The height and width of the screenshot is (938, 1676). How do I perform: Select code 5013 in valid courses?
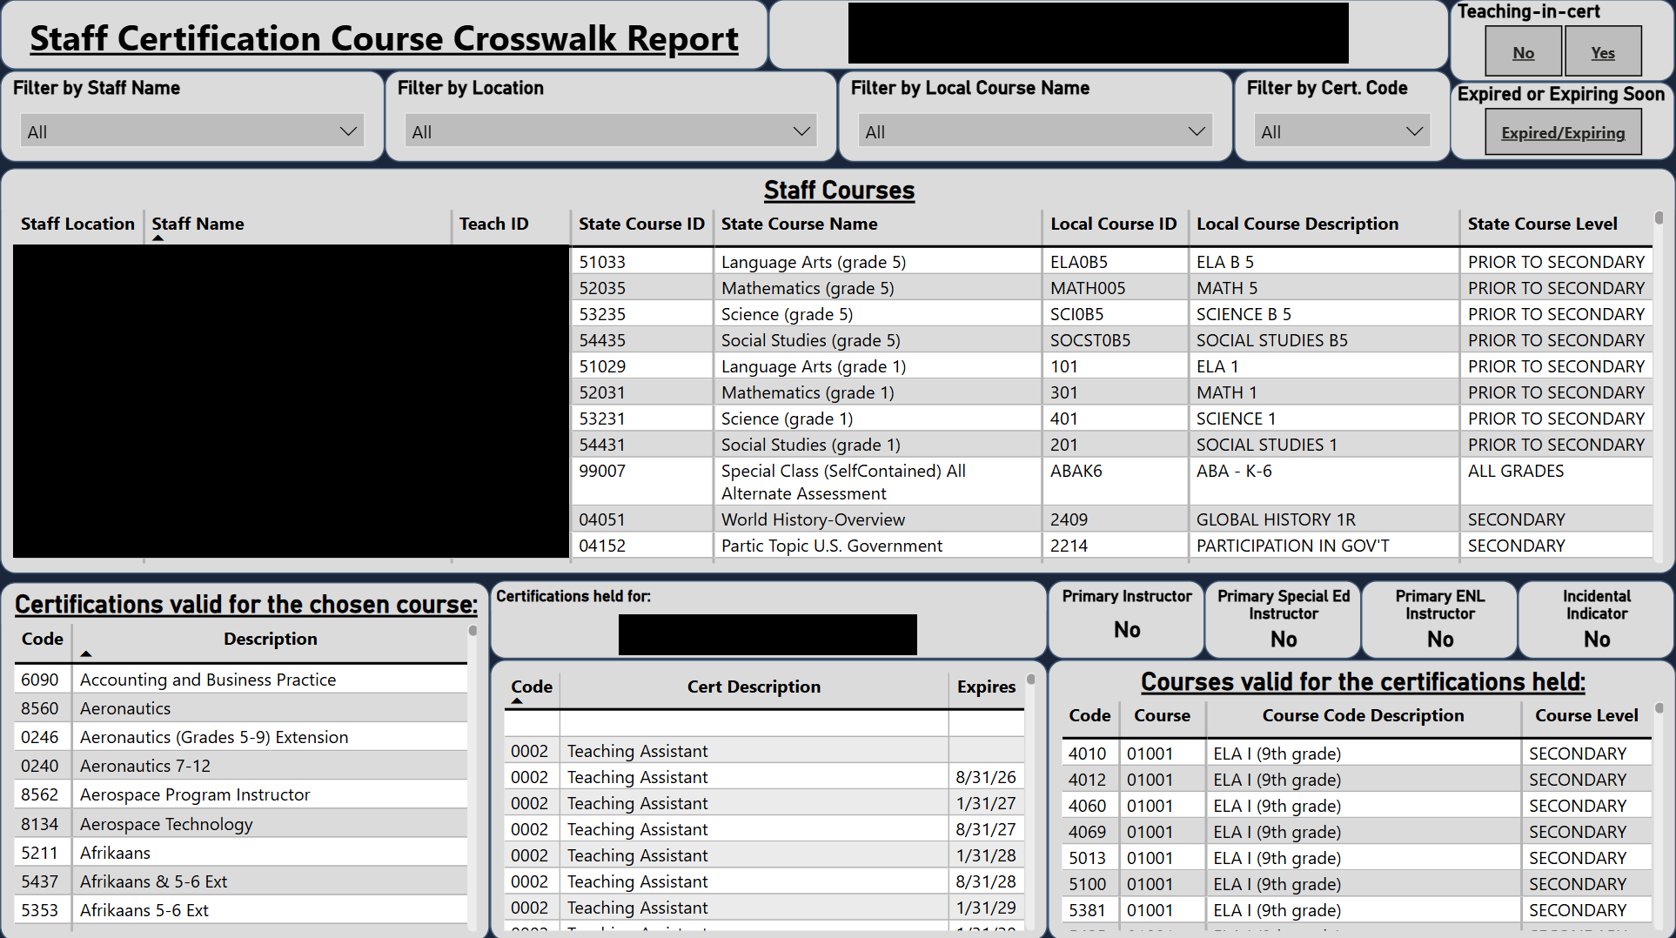tap(1087, 858)
